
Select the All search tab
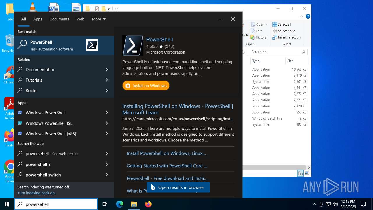tap(24, 19)
